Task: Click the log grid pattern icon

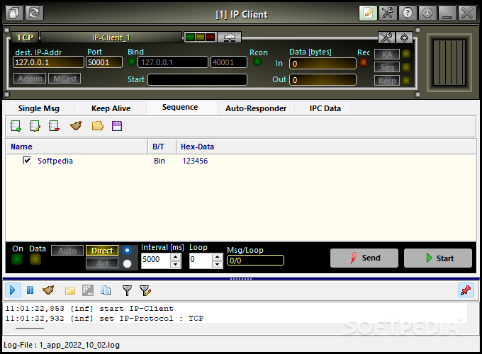Action: click(88, 290)
